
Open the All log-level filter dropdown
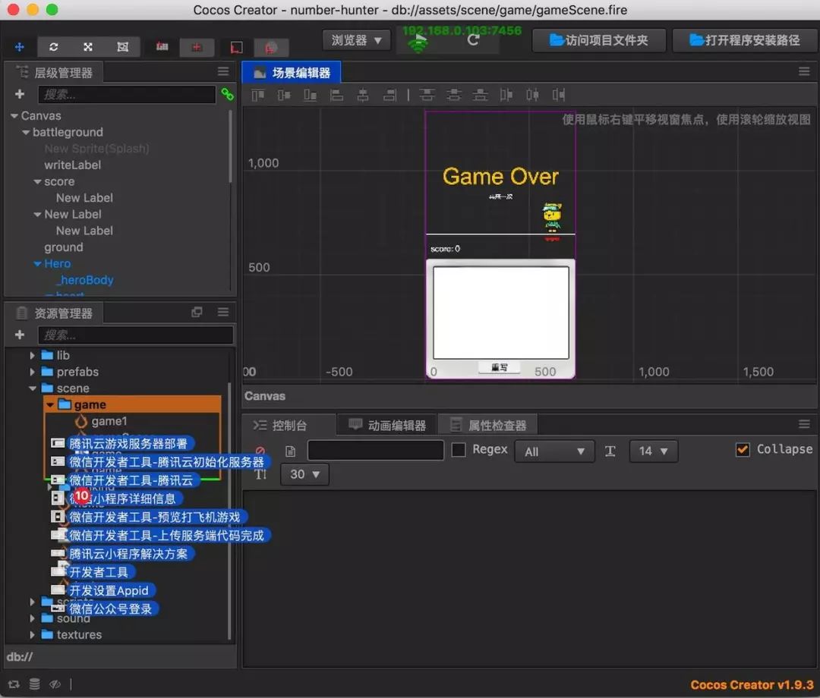pyautogui.click(x=554, y=451)
